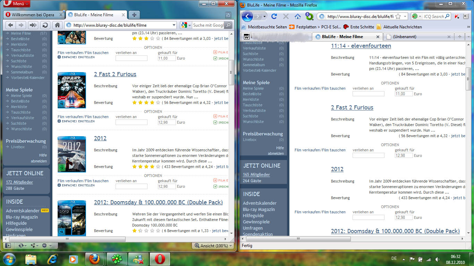Click the ICQ Search magnifier in Firefox

tap(447, 16)
